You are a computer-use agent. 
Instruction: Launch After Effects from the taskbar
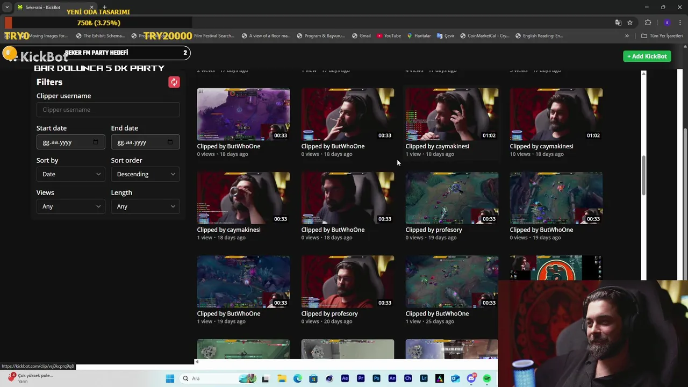(345, 378)
